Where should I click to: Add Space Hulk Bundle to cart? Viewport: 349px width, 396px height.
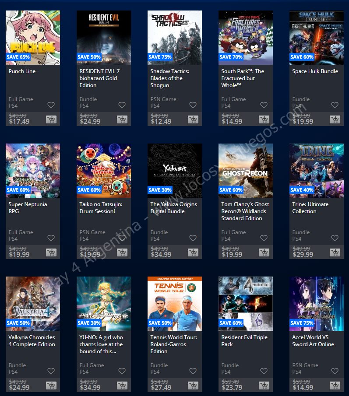coord(335,119)
